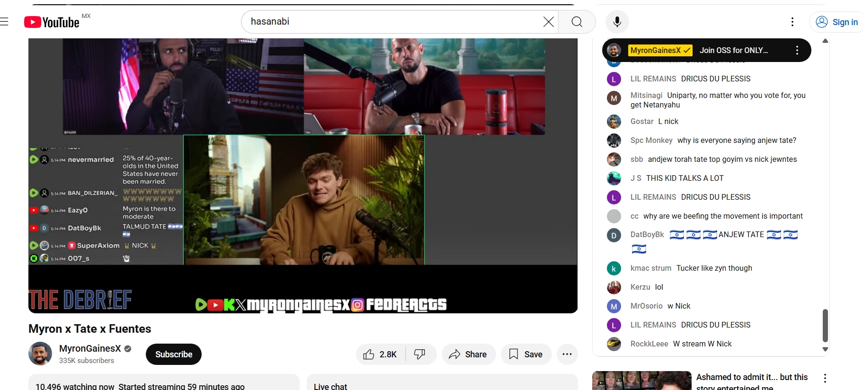Click '335K subscribers' text
The image size is (863, 390).
(87, 361)
